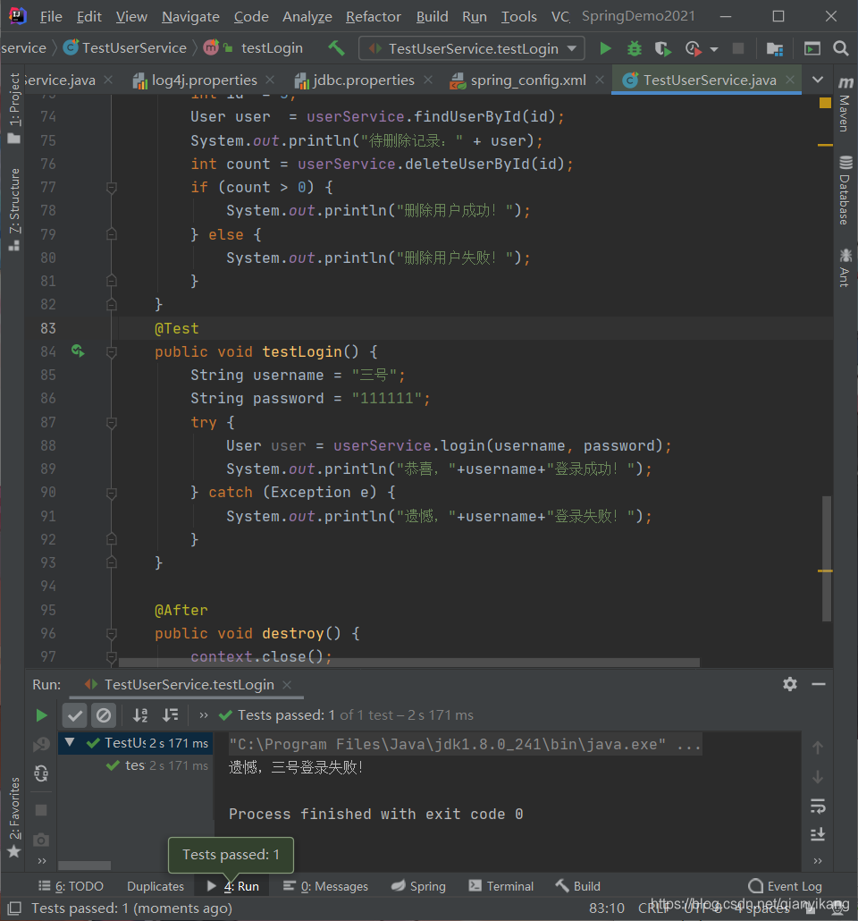
Task: Dump threads with camera icon
Action: click(41, 840)
